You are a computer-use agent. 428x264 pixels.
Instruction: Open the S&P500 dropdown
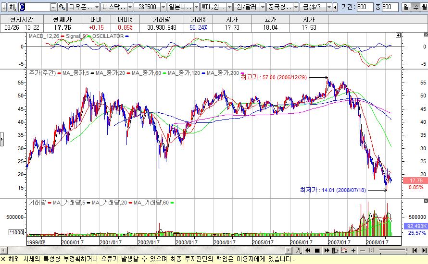(163, 8)
